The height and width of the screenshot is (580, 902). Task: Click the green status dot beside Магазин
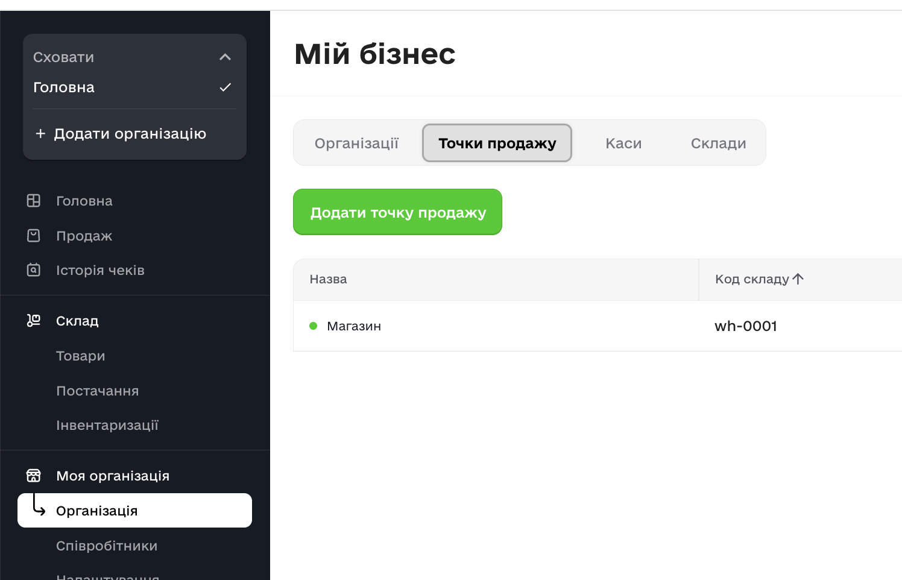click(313, 326)
